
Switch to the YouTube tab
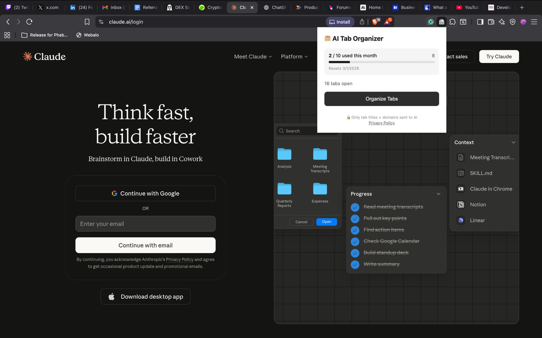click(x=468, y=8)
